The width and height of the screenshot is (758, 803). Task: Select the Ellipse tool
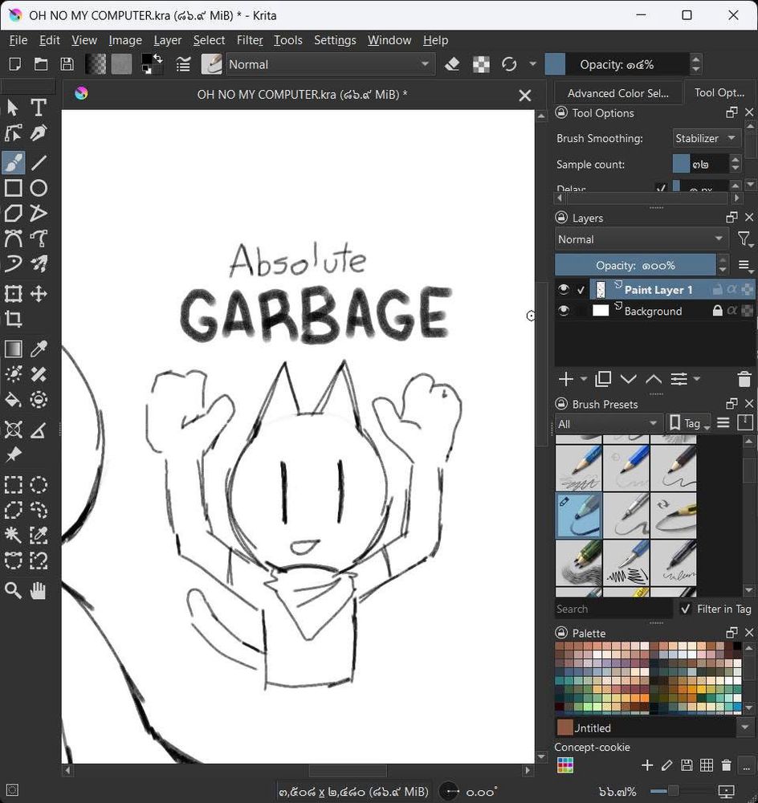[x=39, y=188]
